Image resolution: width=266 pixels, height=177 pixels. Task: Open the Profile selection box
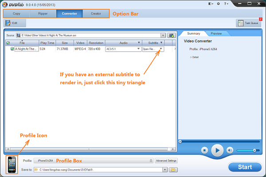pyautogui.click(x=94, y=161)
